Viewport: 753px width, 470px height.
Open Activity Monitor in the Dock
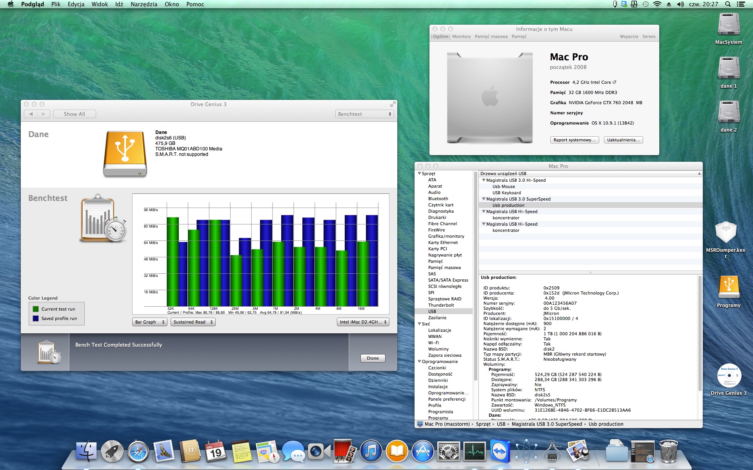click(474, 451)
